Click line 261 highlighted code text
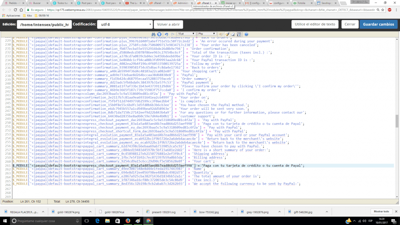 (x=159, y=165)
